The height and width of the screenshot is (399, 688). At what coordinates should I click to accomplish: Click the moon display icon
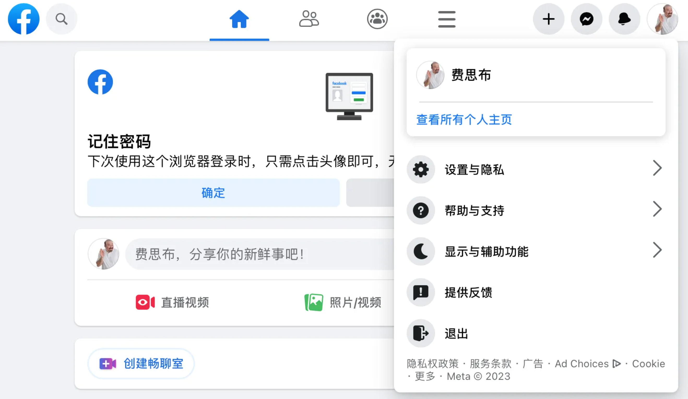pyautogui.click(x=421, y=251)
